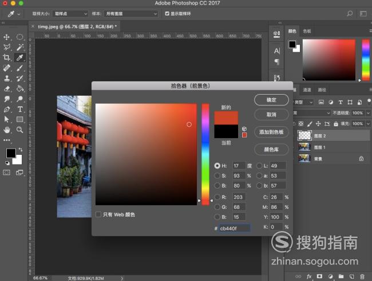Select the Paint Bucket tool
The width and height of the screenshot is (372, 281).
coord(19,88)
